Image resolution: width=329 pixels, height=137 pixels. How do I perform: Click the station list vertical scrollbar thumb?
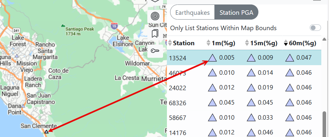point(325,124)
